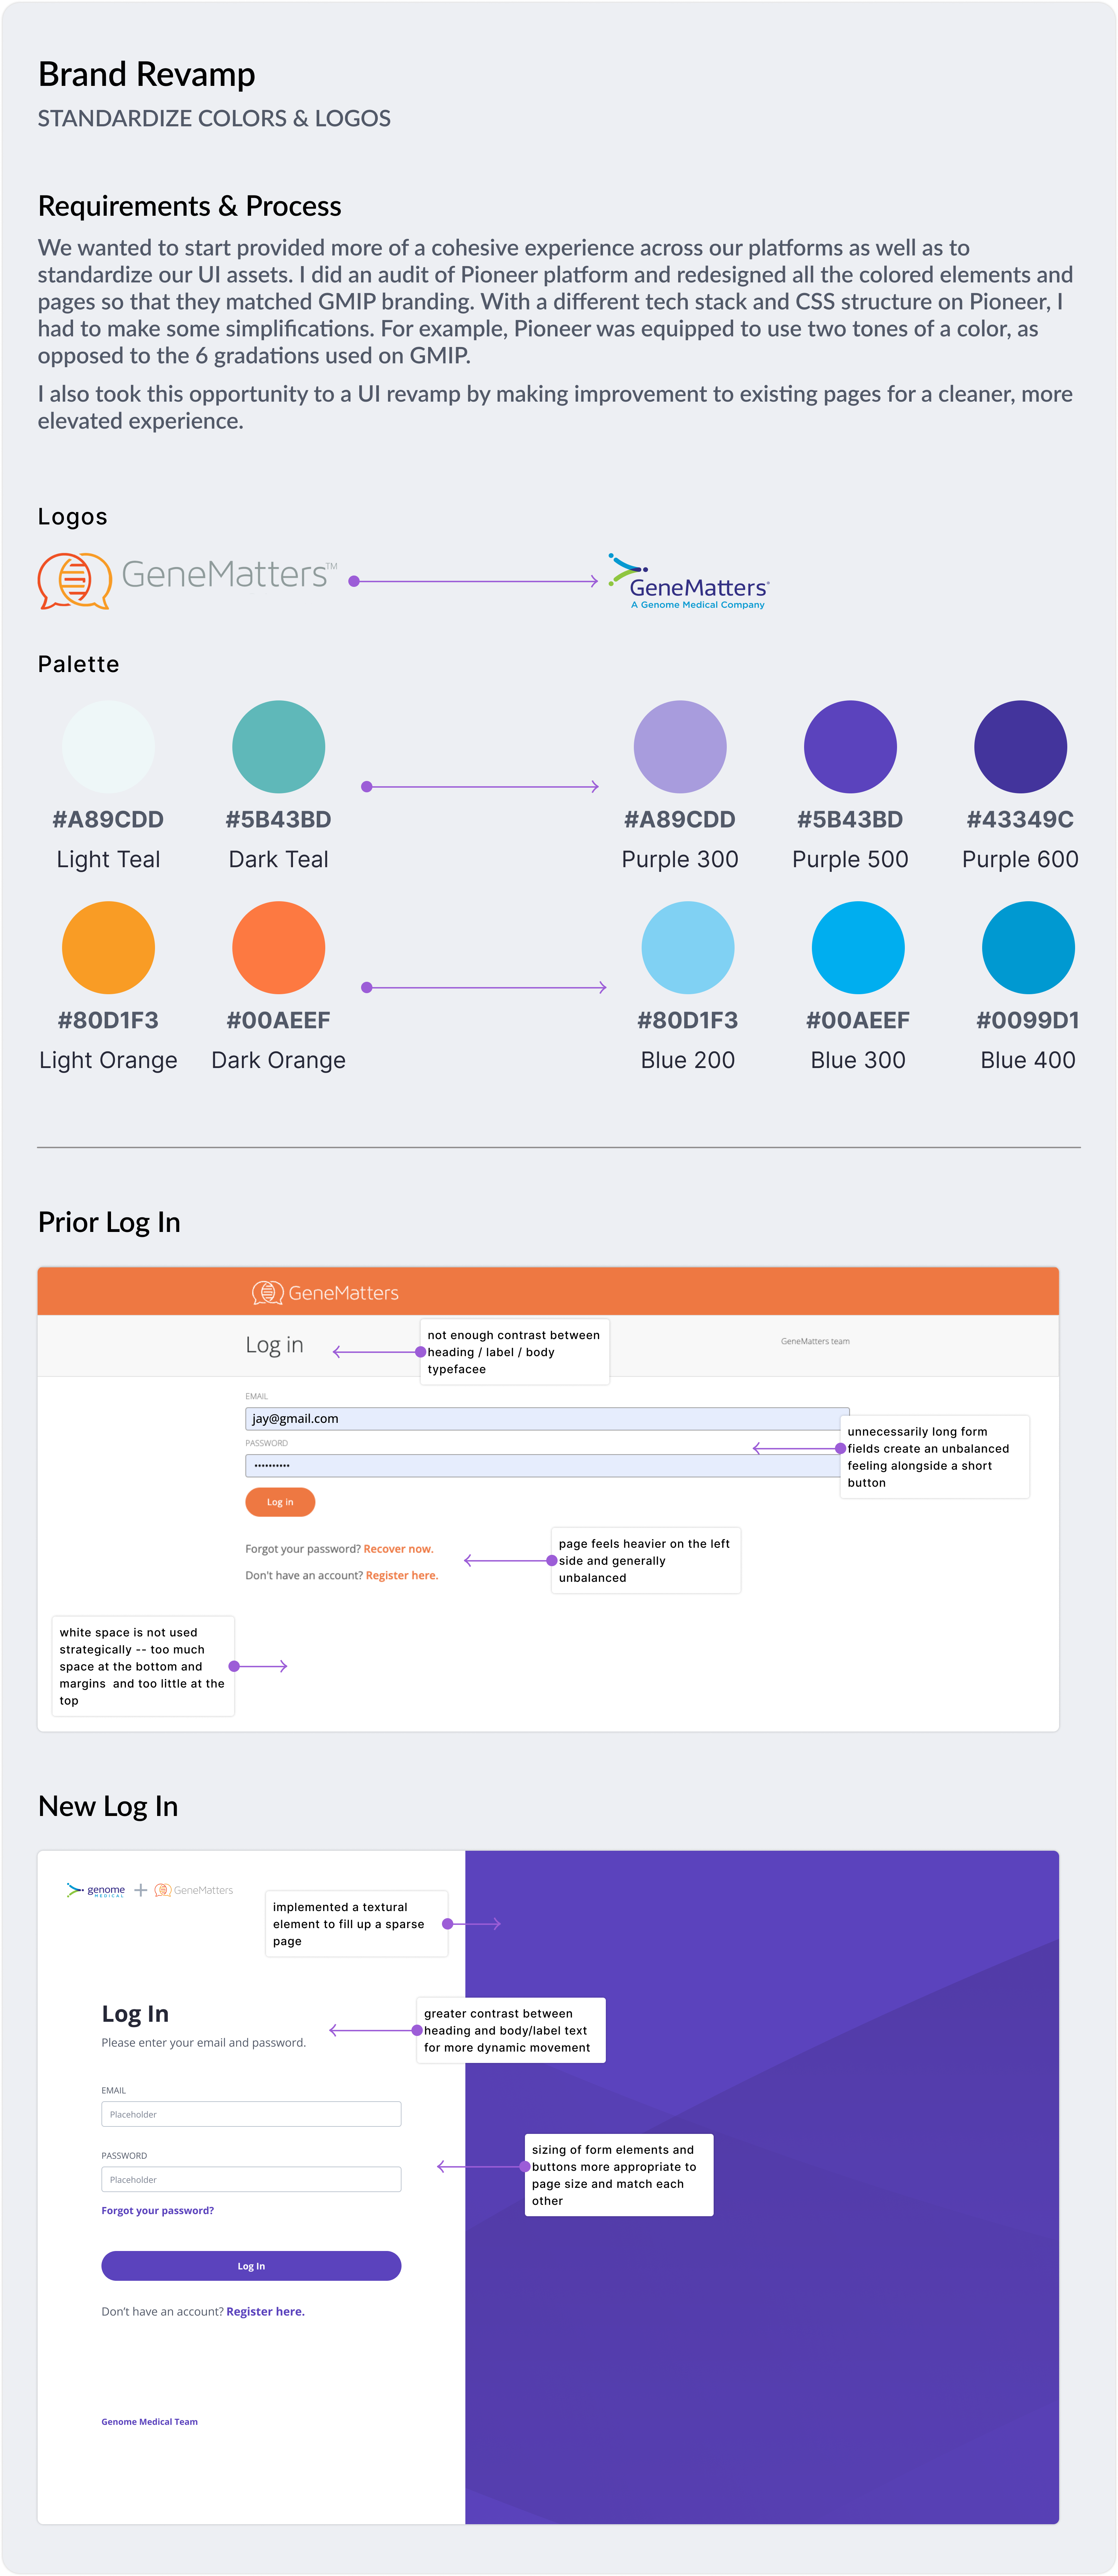The image size is (1118, 2576).
Task: Click the Email placeholder field in New Log In
Action: pos(251,2114)
